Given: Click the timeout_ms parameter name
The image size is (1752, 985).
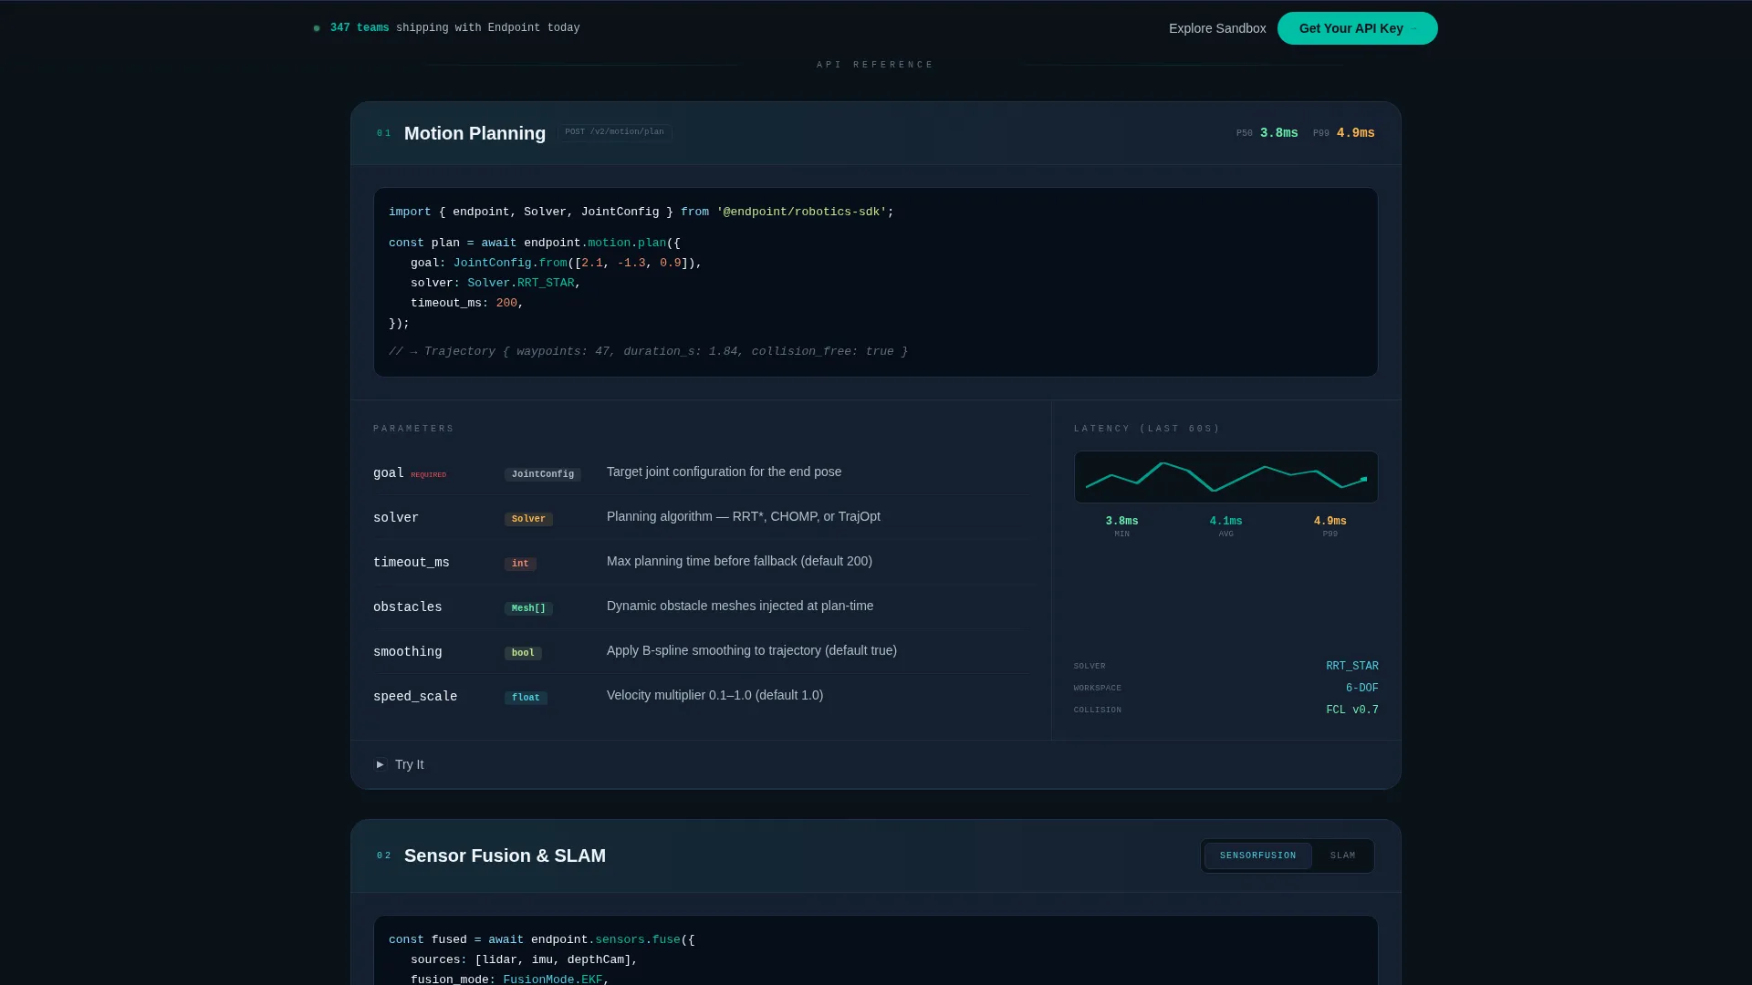Looking at the screenshot, I should tap(412, 563).
